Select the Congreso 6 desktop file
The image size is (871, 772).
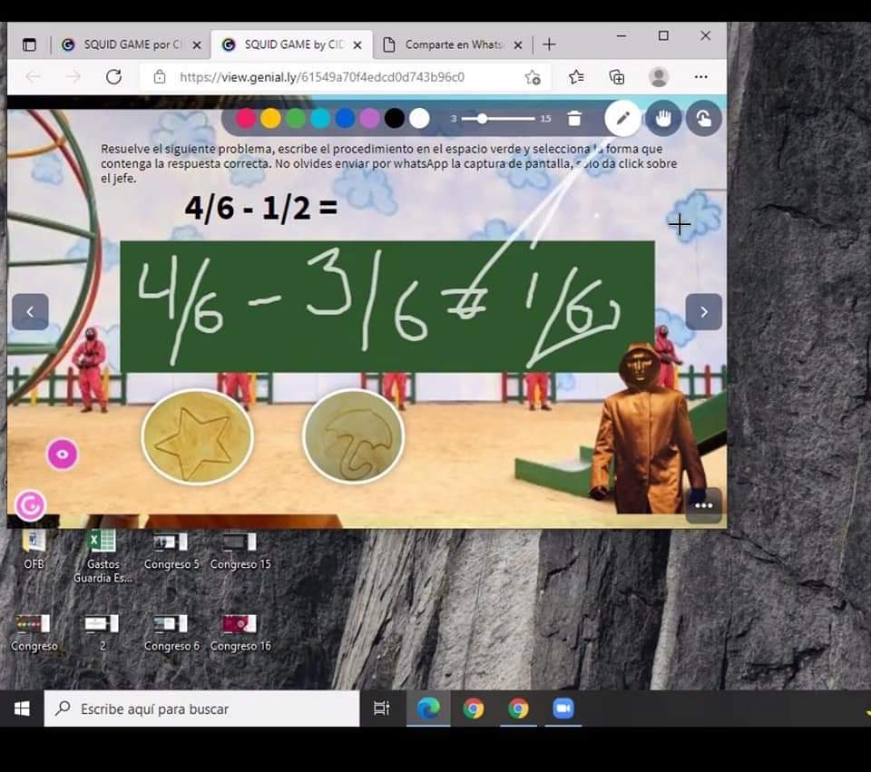pyautogui.click(x=171, y=632)
